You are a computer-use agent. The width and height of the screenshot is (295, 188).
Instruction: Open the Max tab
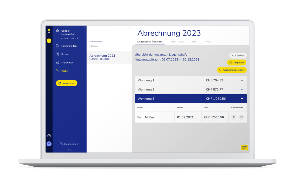pos(194,42)
